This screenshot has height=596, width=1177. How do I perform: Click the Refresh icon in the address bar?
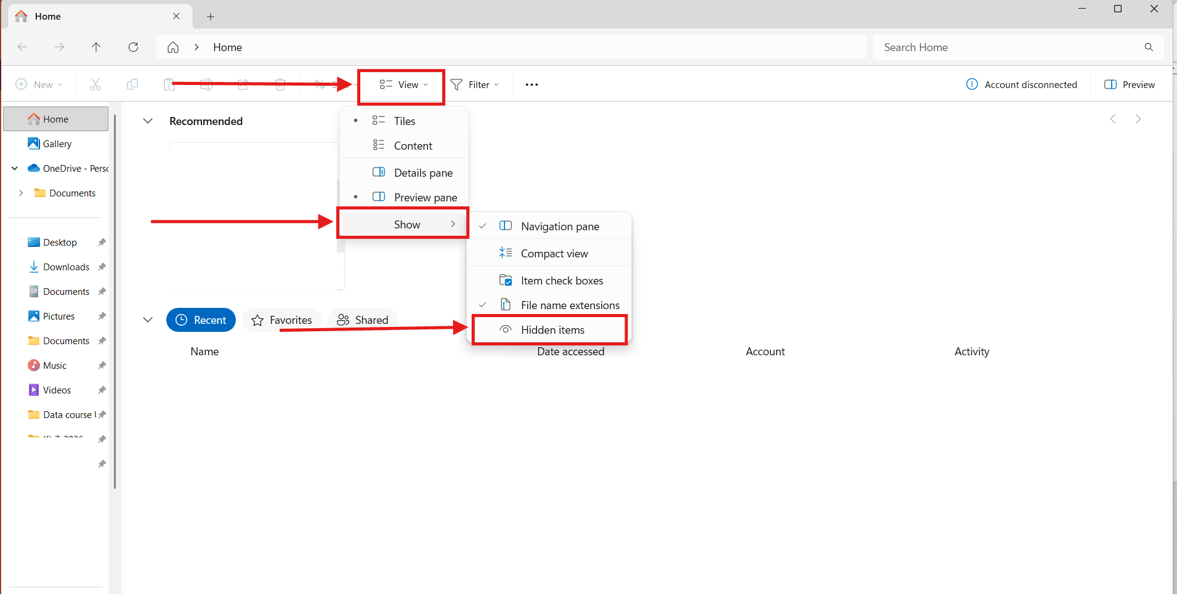(133, 47)
